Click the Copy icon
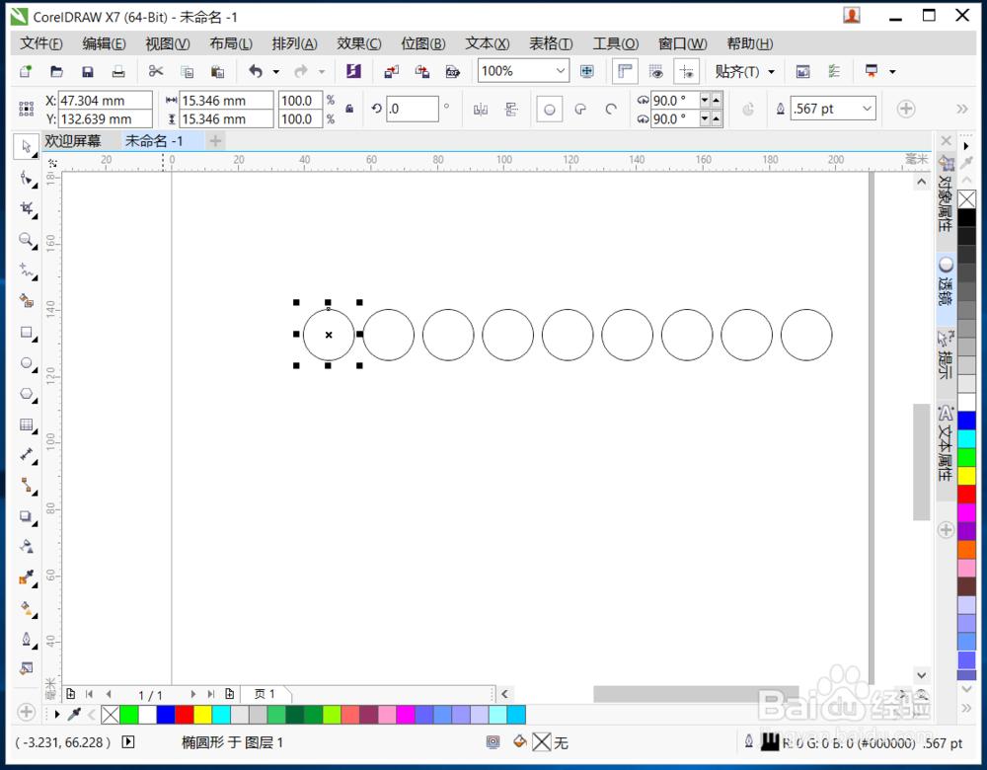 [x=187, y=71]
